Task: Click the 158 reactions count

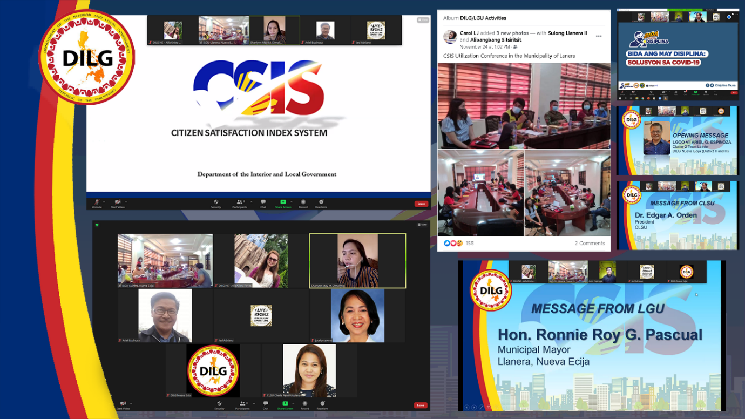Action: tap(470, 244)
